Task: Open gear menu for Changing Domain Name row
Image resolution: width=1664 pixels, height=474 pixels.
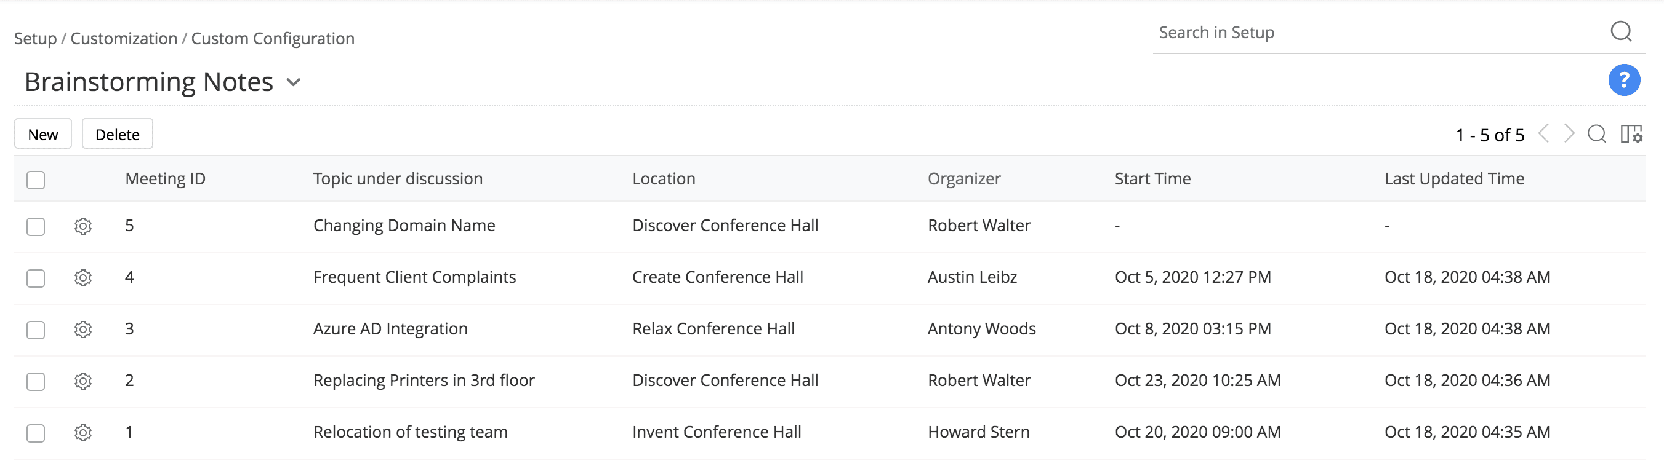Action: tap(82, 226)
